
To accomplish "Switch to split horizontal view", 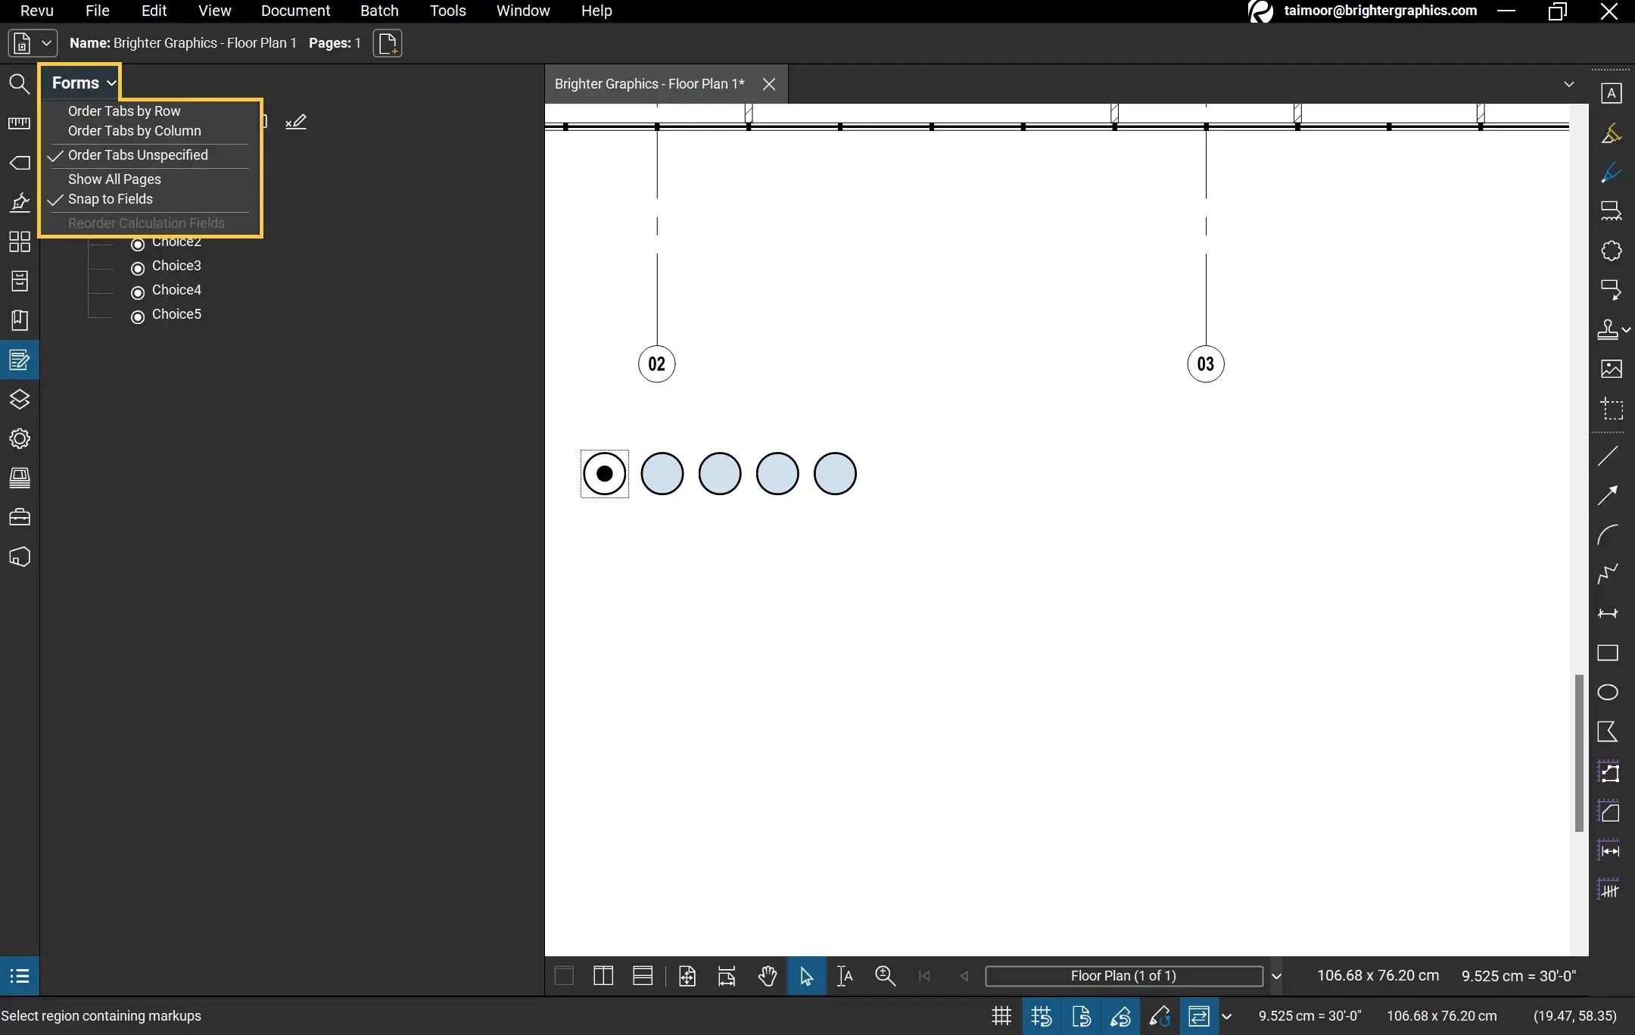I will click(643, 976).
